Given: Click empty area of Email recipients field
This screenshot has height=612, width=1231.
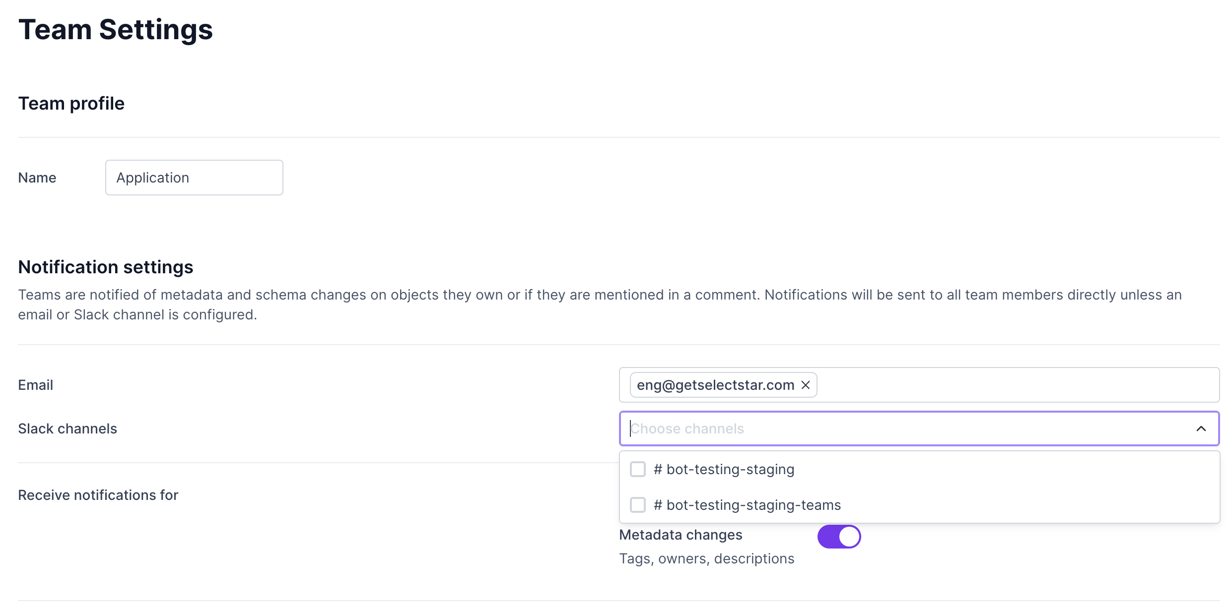Looking at the screenshot, I should click(1018, 385).
